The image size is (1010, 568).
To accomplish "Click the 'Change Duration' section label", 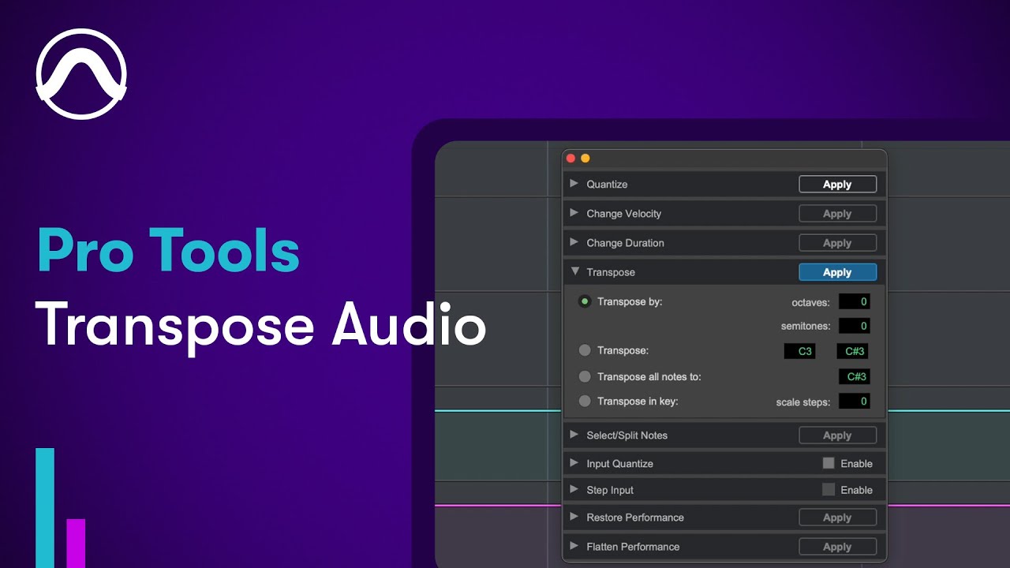I will [625, 242].
